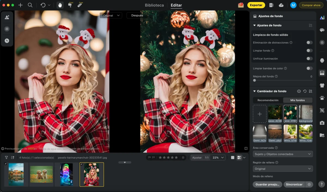Open the Área conservada dropdown
The width and height of the screenshot is (327, 192).
283,154
